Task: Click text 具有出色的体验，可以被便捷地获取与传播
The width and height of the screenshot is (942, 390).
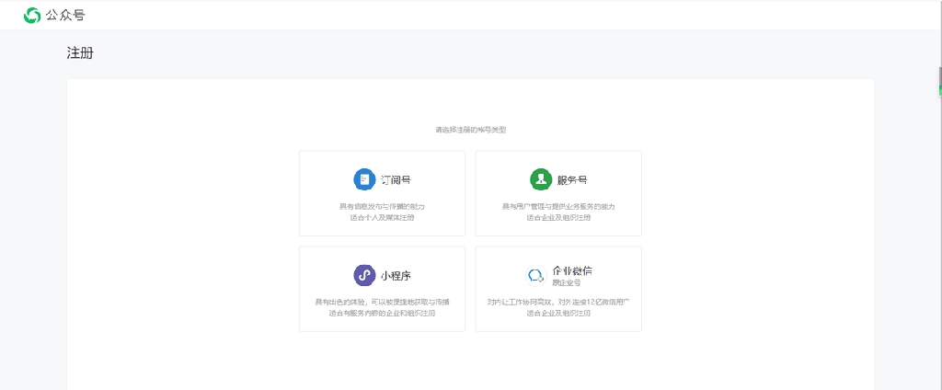Action: tap(382, 302)
